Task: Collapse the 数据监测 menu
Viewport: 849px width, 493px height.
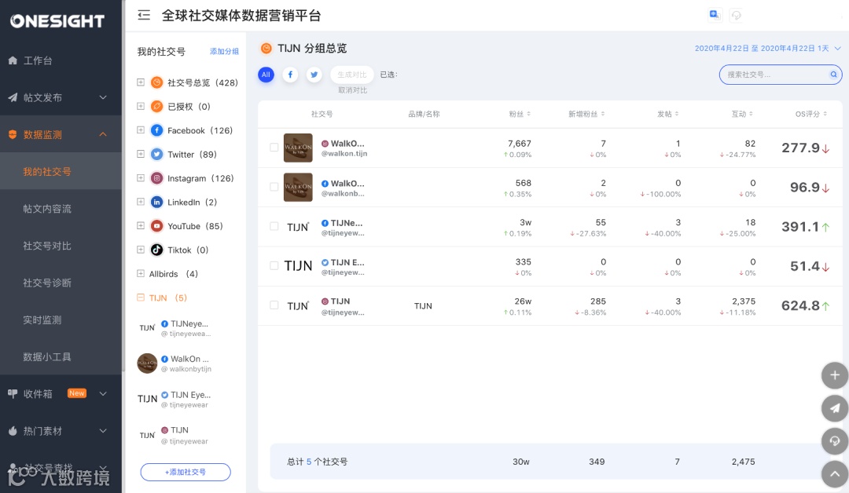Action: click(61, 134)
